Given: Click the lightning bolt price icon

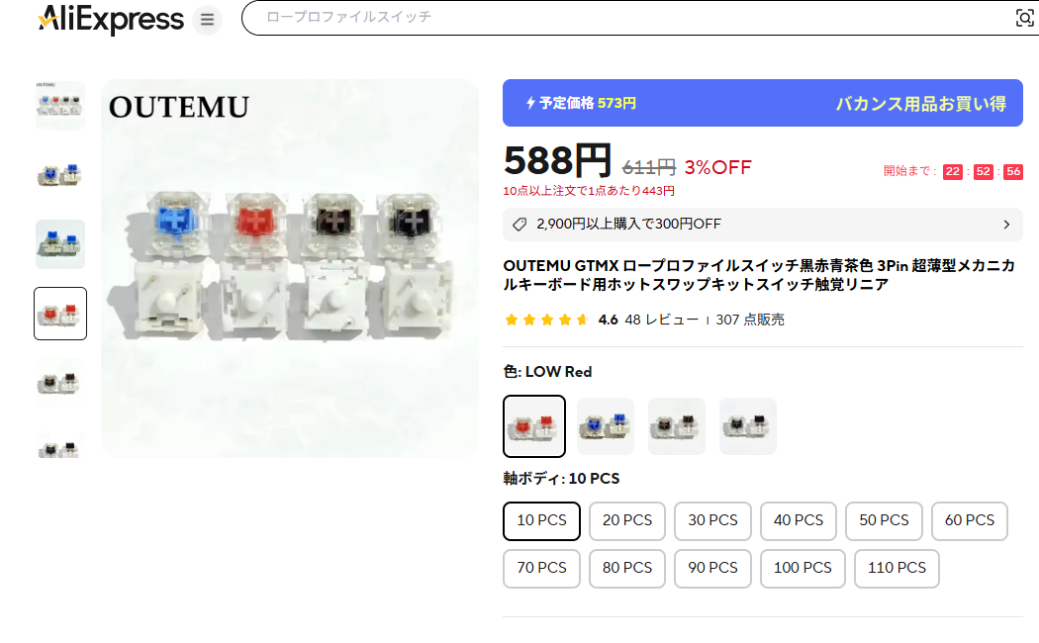Looking at the screenshot, I should click(530, 103).
